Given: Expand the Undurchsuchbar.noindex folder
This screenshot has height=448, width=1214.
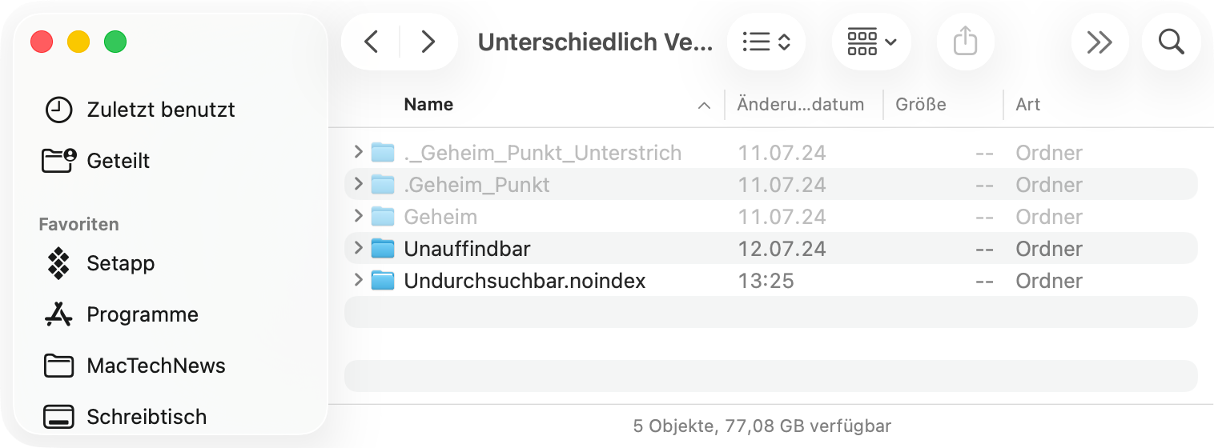Looking at the screenshot, I should tap(358, 280).
